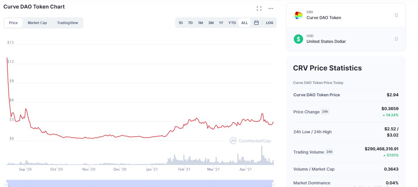Open the calendar date range picker
The height and width of the screenshot is (187, 418).
(256, 23)
